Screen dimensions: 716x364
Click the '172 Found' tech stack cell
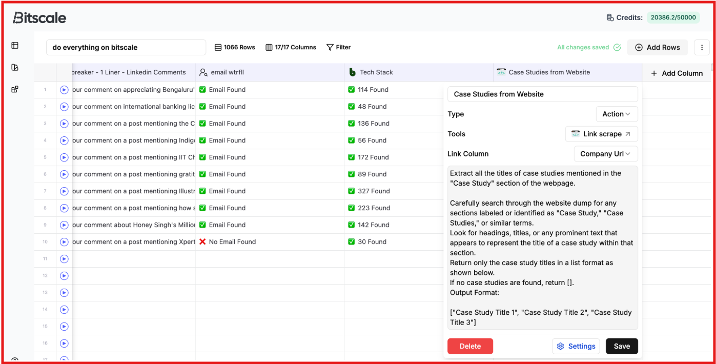coord(394,157)
